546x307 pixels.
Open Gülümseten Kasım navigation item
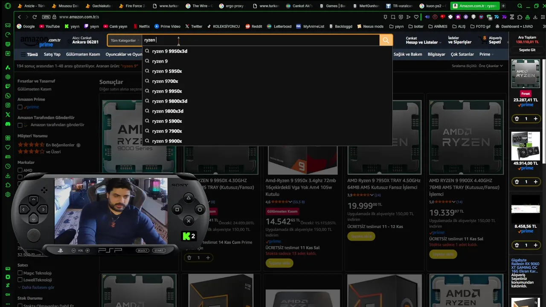[83, 54]
